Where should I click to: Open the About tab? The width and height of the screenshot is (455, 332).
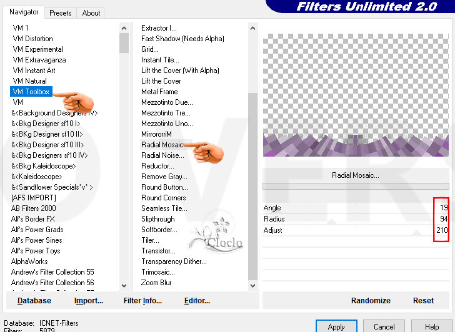[91, 13]
